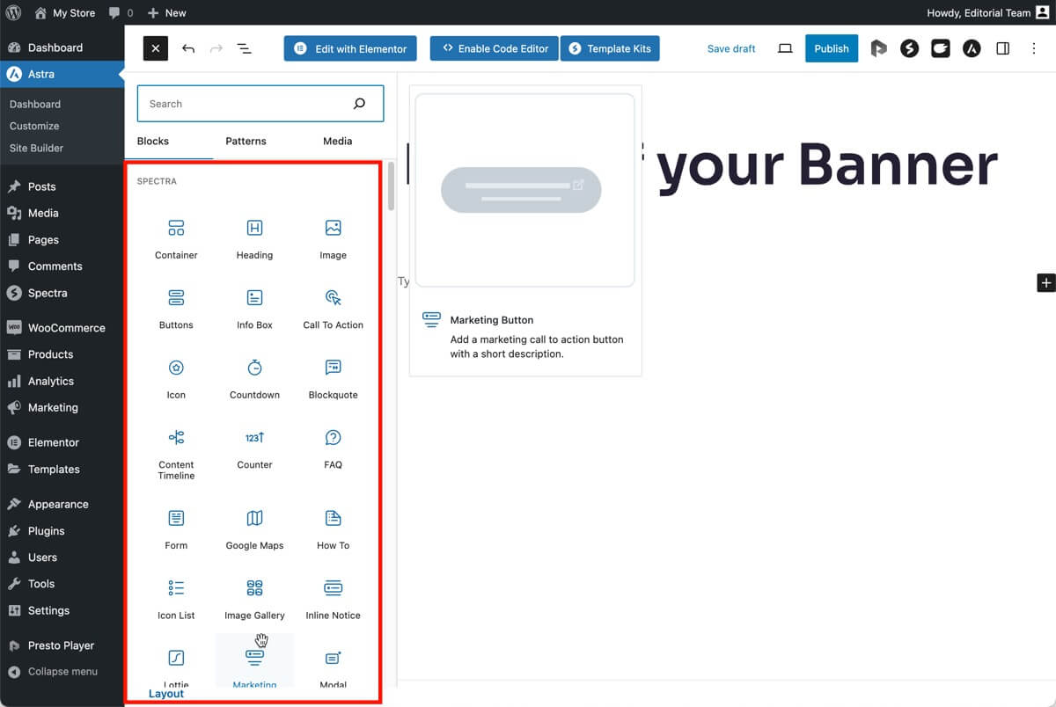This screenshot has height=707, width=1056.
Task: Select the Content Timeline block
Action: coord(176,454)
